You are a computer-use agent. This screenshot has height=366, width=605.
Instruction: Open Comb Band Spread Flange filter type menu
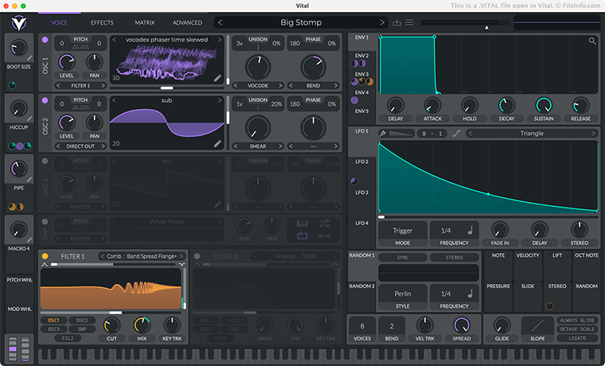(139, 256)
